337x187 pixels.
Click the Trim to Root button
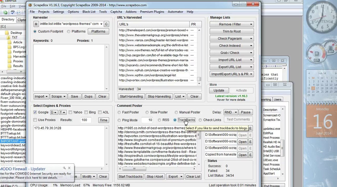(232, 31)
